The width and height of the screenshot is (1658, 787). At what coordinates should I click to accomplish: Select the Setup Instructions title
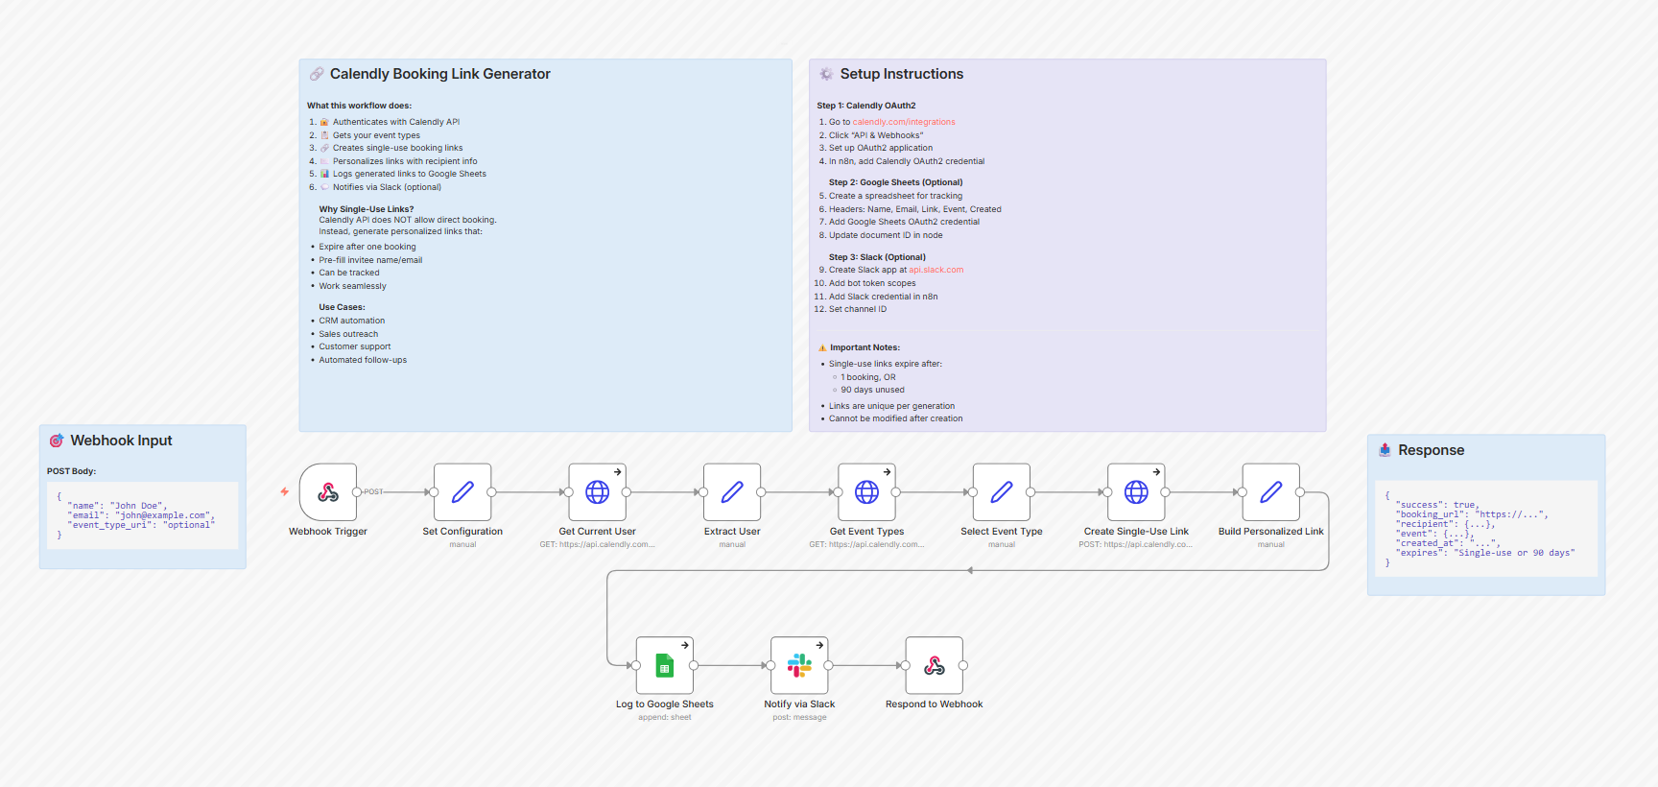902,74
